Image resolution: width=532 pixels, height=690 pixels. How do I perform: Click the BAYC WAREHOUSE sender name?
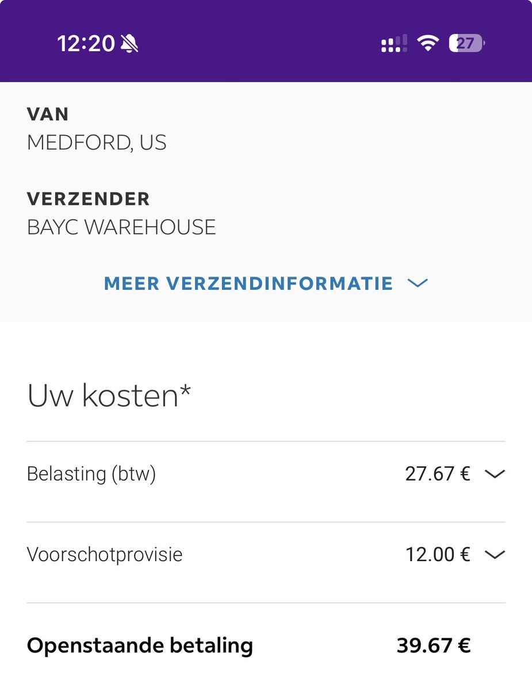point(121,227)
